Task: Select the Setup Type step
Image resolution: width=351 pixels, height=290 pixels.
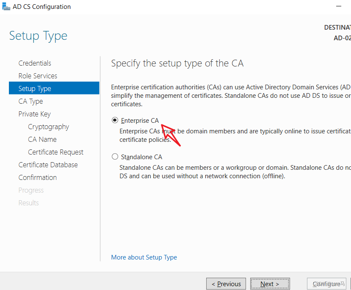Action: [x=54, y=88]
